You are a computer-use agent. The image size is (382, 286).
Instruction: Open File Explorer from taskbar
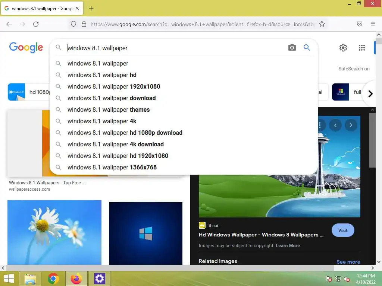tap(30, 279)
